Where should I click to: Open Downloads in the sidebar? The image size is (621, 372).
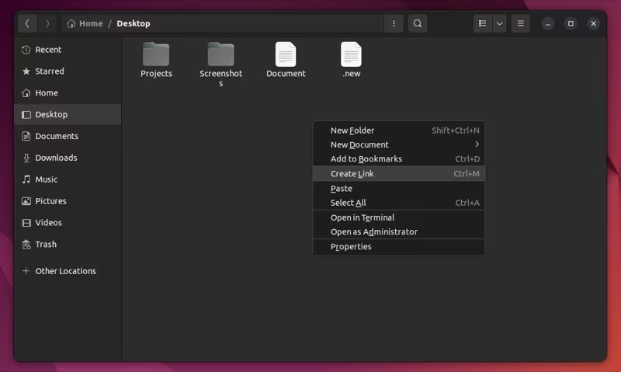coord(68,158)
